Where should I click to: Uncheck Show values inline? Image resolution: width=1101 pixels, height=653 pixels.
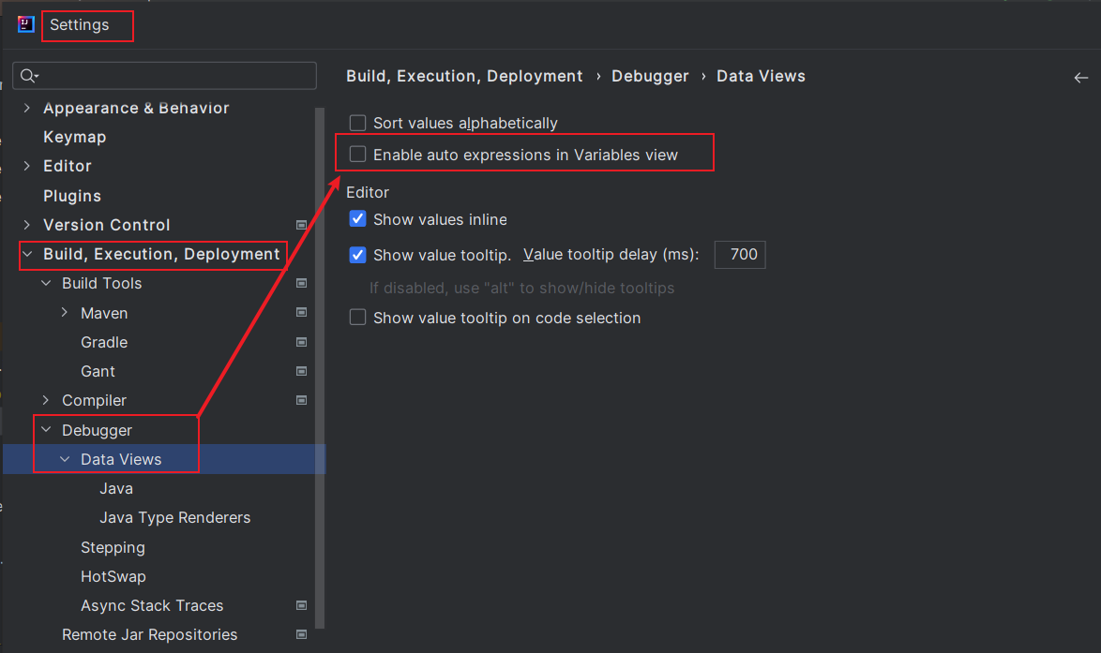357,219
